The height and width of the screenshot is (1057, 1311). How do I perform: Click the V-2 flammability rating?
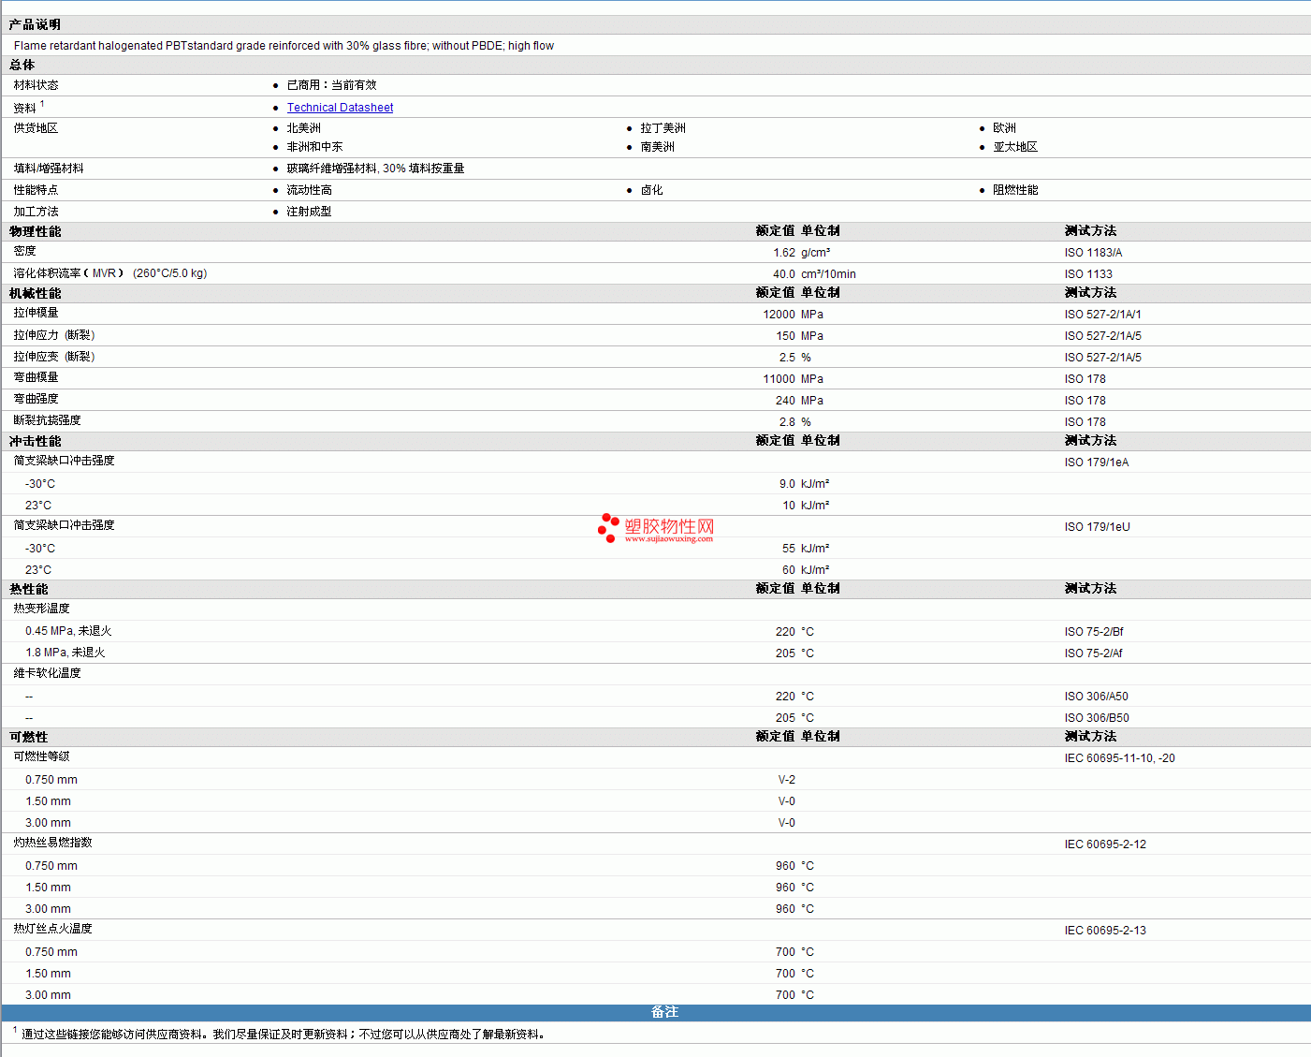tap(786, 780)
